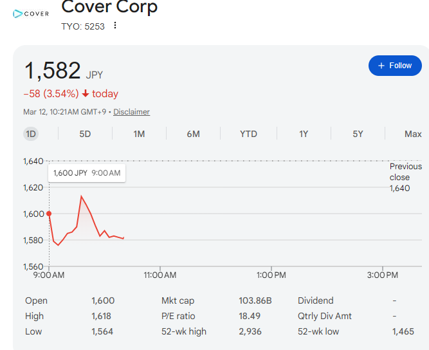Switch to the YTD chart range
Viewport: 429px width, 350px height.
tap(248, 134)
